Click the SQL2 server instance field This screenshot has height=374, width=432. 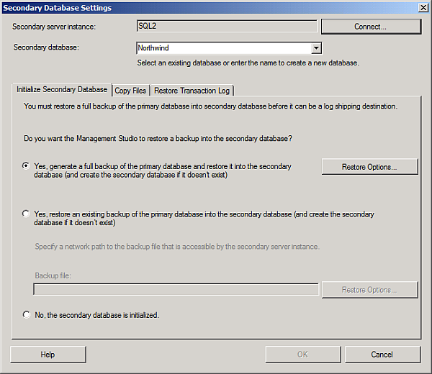coord(227,26)
